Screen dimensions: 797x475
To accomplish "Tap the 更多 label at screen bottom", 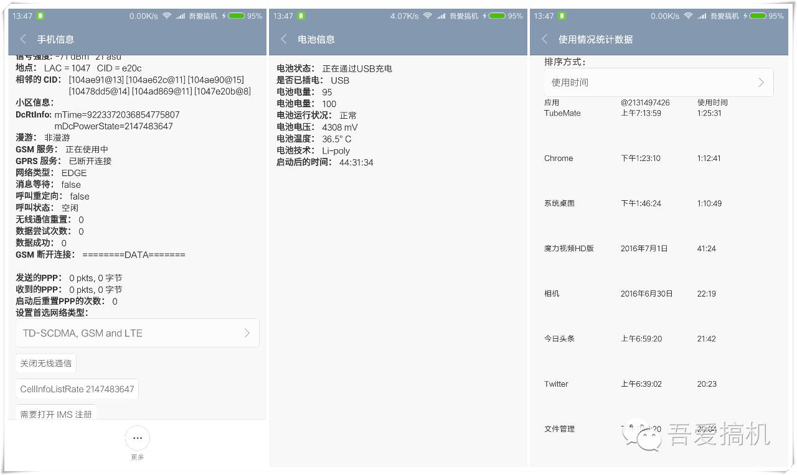I will point(137,456).
